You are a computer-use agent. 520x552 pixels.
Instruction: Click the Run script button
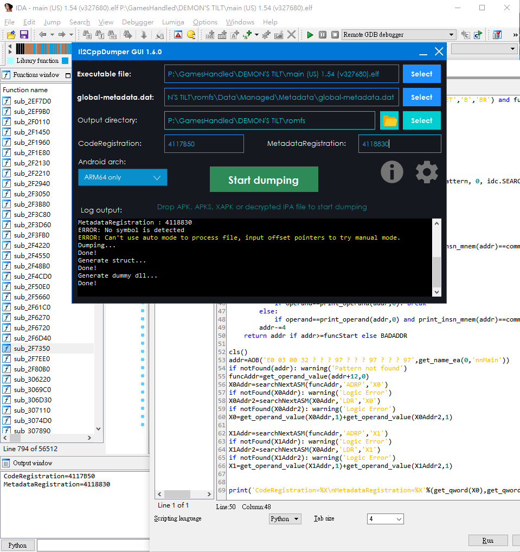pos(487,541)
